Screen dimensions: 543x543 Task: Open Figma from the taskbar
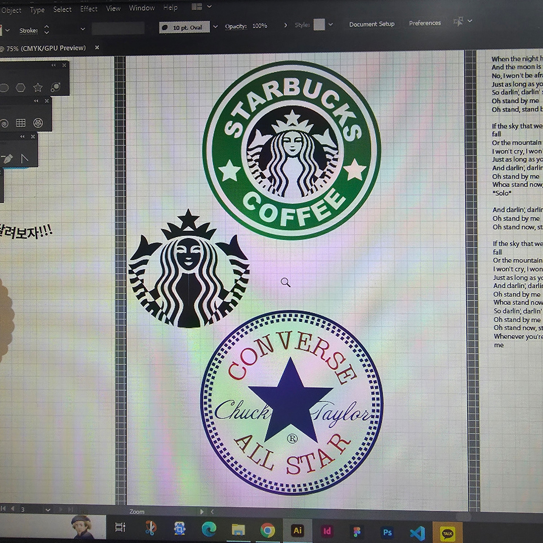[357, 532]
